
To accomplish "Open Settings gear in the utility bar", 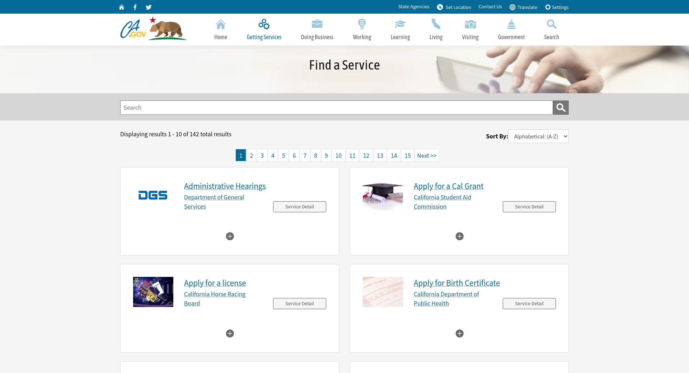I will point(557,7).
